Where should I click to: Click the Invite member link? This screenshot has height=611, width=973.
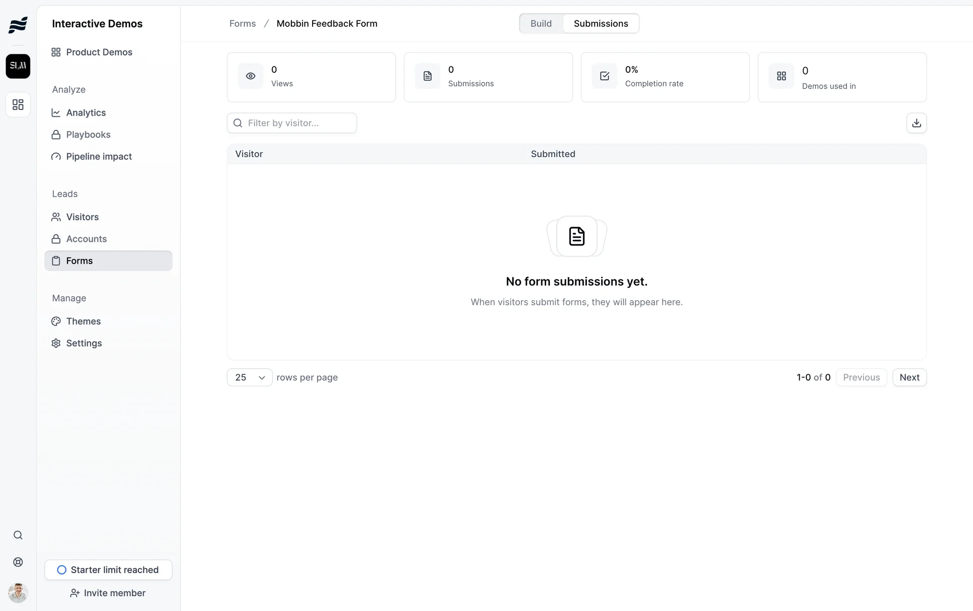tap(108, 593)
